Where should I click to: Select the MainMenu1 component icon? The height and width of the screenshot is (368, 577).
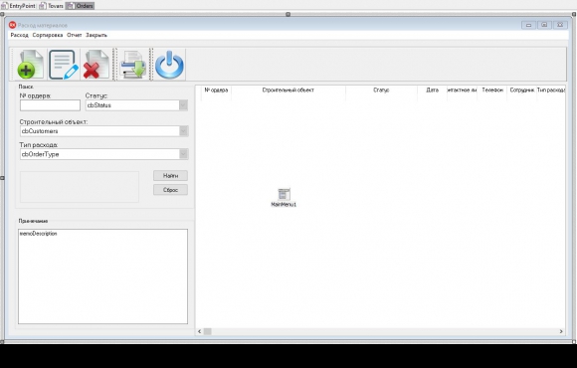(284, 194)
